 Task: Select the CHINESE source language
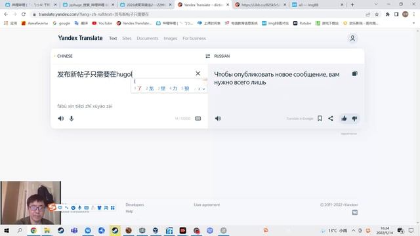pos(65,56)
